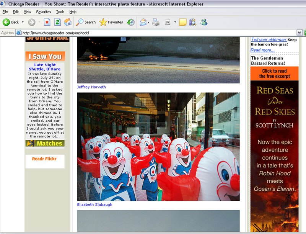
Task: Open the Favorites menu
Action: tap(44, 12)
